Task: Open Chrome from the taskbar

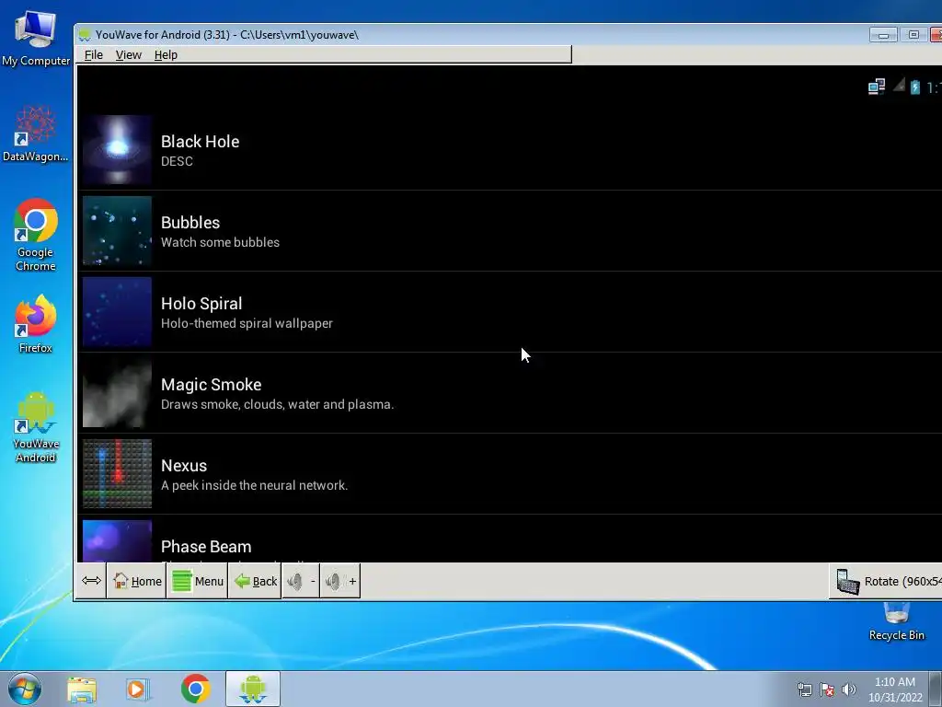Action: 196,689
